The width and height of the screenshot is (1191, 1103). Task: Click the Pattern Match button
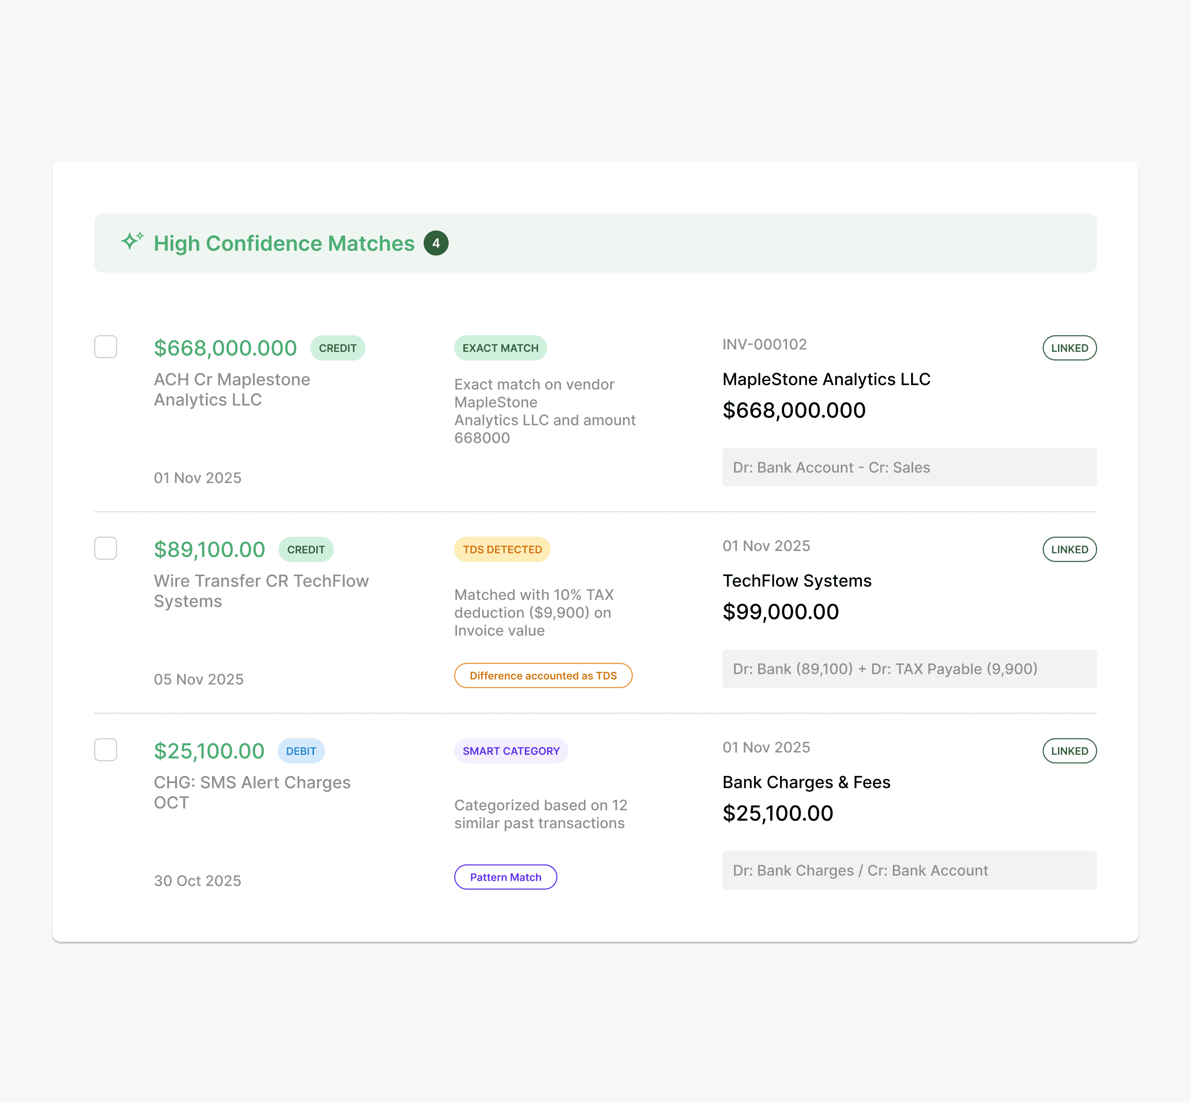click(505, 877)
